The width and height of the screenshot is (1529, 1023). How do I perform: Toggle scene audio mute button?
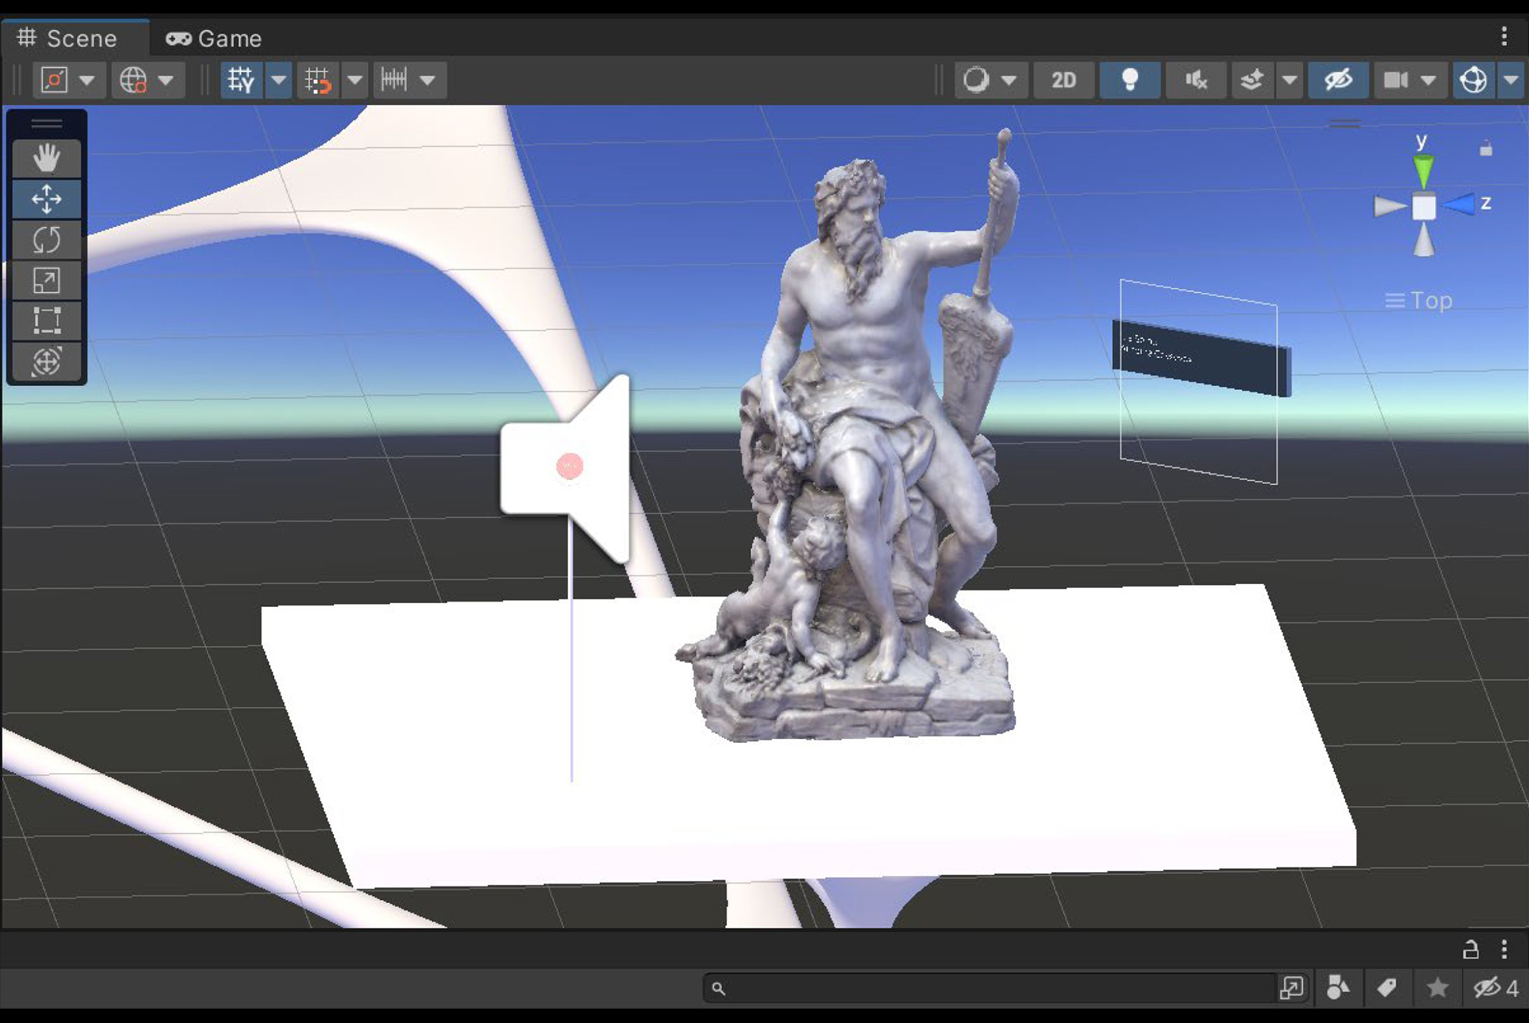[1196, 80]
